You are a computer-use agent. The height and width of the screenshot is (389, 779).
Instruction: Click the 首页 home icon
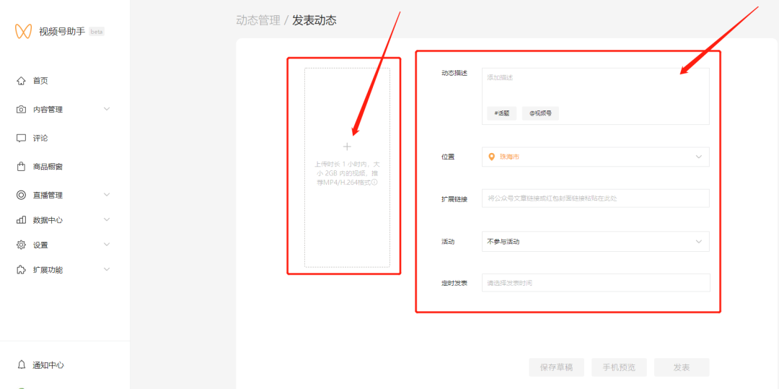pos(21,81)
